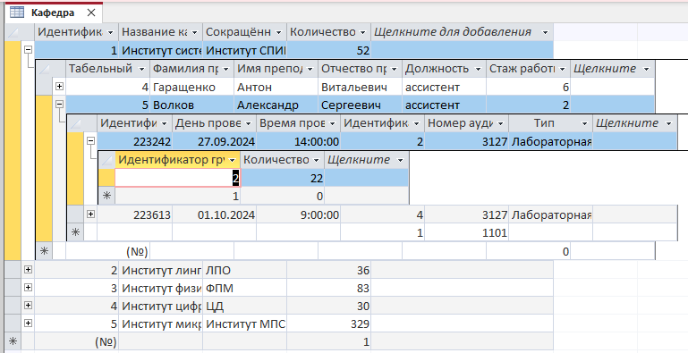Select the new-record asterisk row of teachers subtable

(x=45, y=251)
